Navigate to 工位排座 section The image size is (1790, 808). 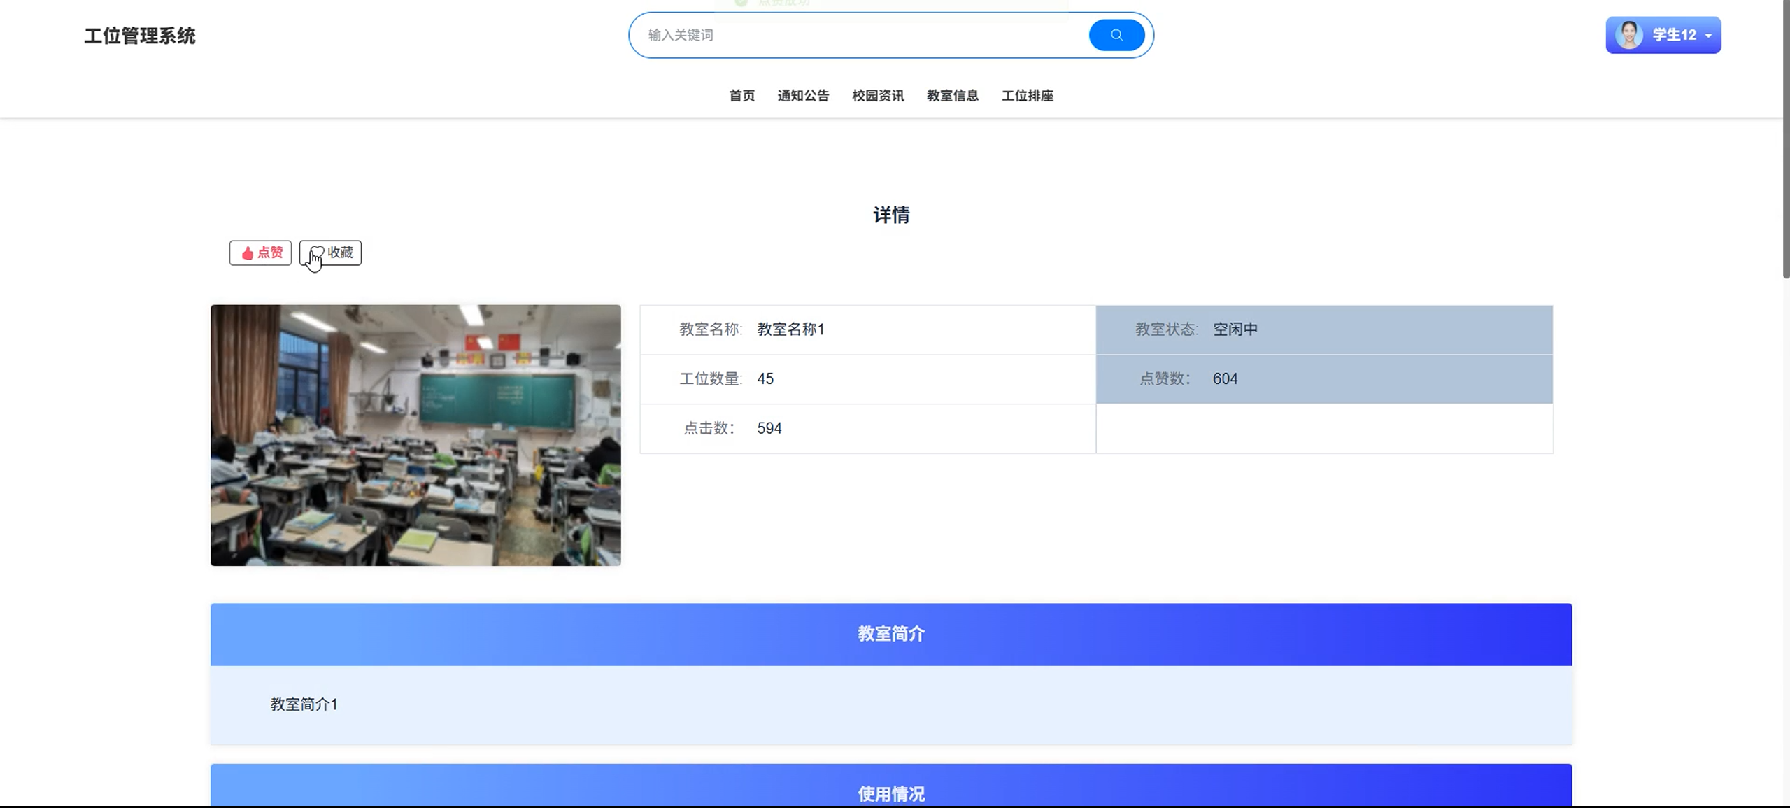pos(1027,96)
